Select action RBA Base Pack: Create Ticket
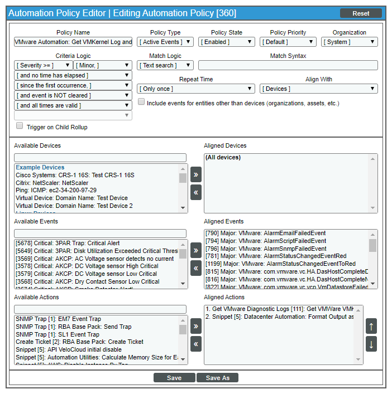Image resolution: width=392 pixels, height=394 pixels. pos(79,342)
